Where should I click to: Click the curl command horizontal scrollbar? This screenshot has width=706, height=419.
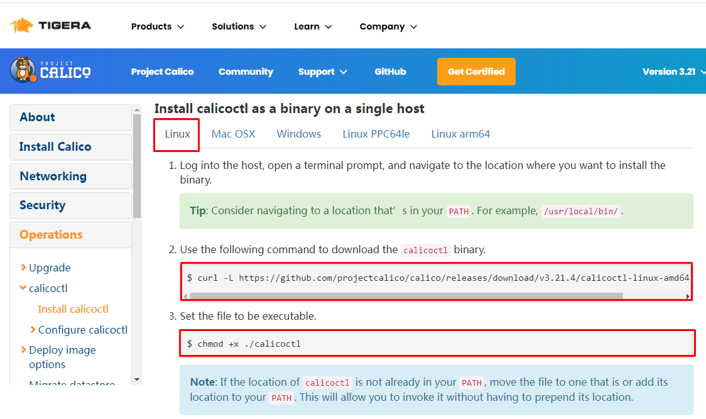click(402, 295)
